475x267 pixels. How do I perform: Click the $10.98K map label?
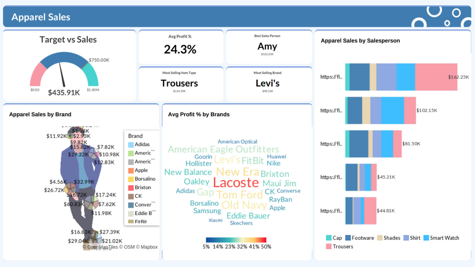pyautogui.click(x=109, y=155)
